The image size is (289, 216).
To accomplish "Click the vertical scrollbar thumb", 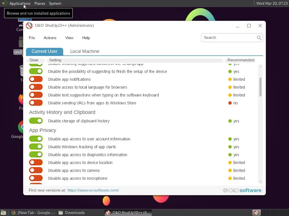I will (260, 87).
